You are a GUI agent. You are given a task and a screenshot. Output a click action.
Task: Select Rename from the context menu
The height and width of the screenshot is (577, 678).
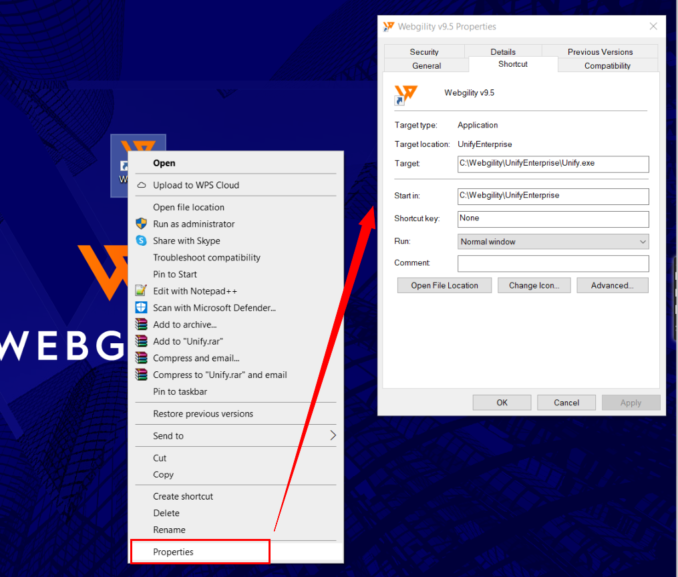pyautogui.click(x=236, y=530)
